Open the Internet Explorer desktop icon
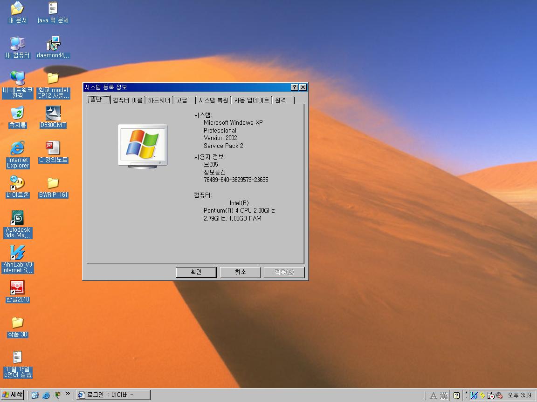The image size is (537, 402). [x=18, y=149]
